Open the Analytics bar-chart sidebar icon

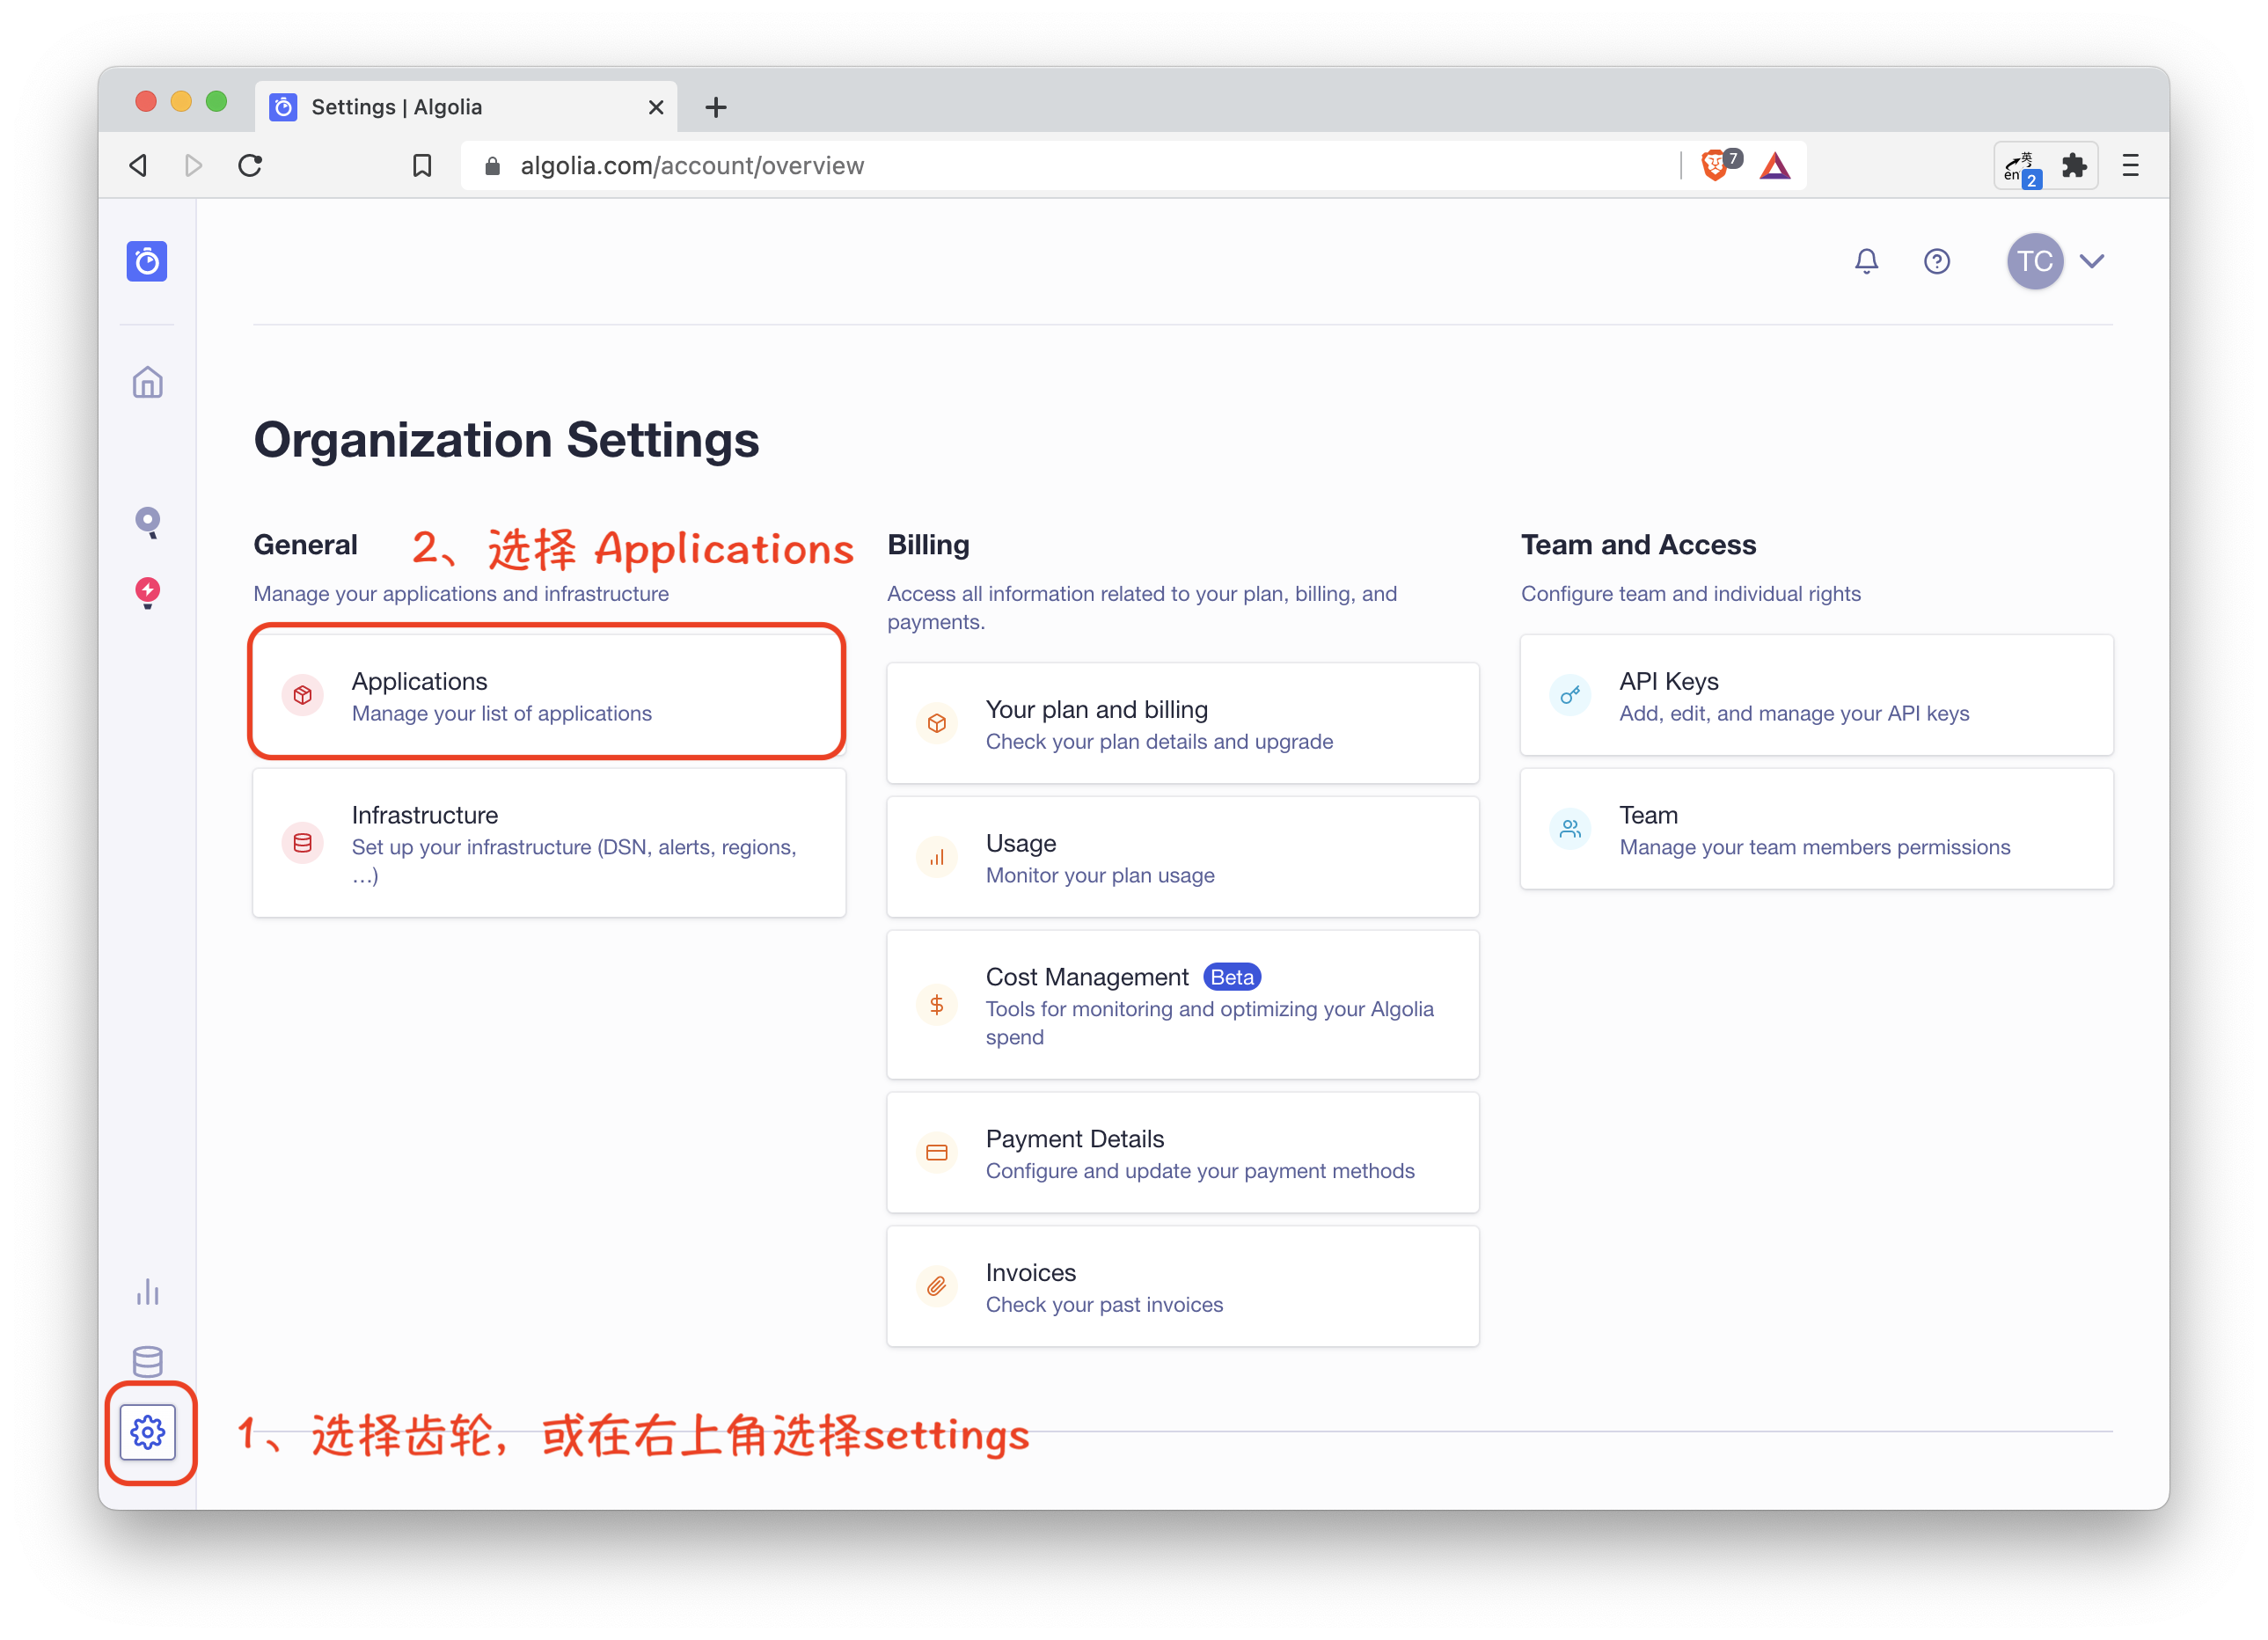(x=147, y=1291)
